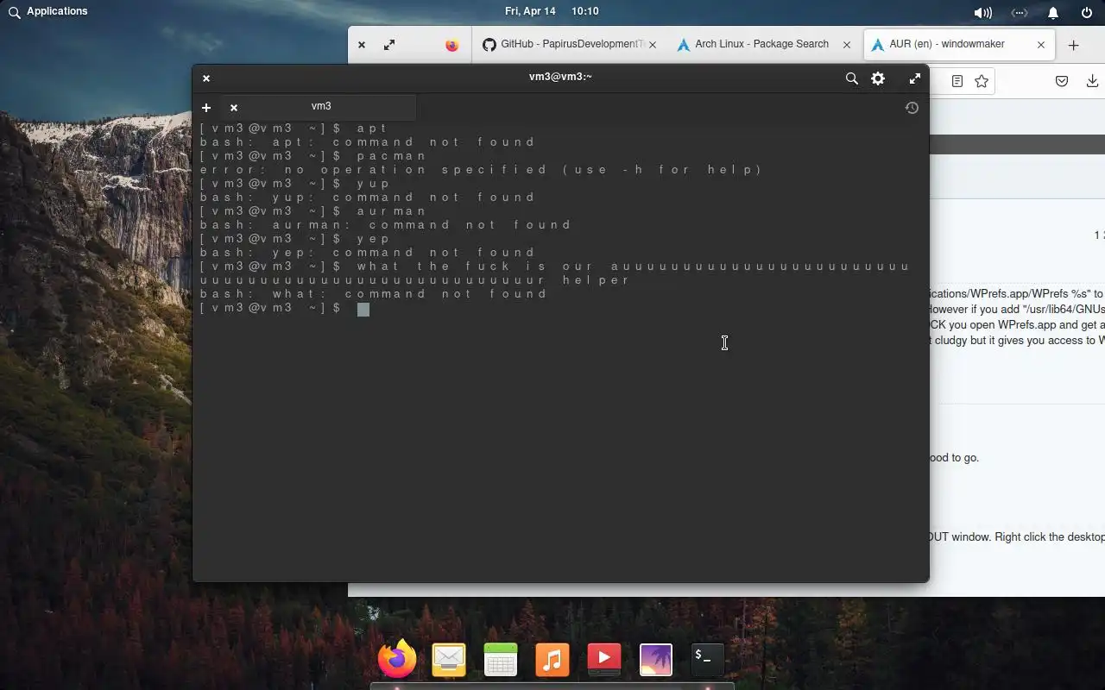Close the AUR windowmaker tab

pos(1041,45)
